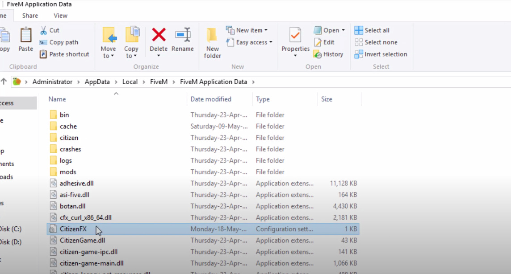511x274 pixels.
Task: Click the Rename icon in ribbon
Action: (183, 35)
